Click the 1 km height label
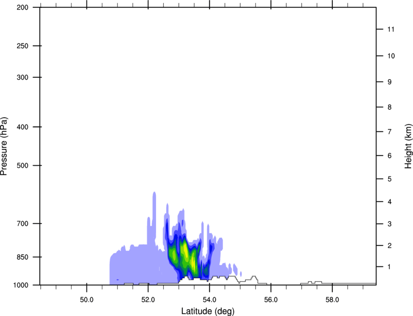Image resolution: width=413 pixels, height=316 pixels. pyautogui.click(x=390, y=267)
